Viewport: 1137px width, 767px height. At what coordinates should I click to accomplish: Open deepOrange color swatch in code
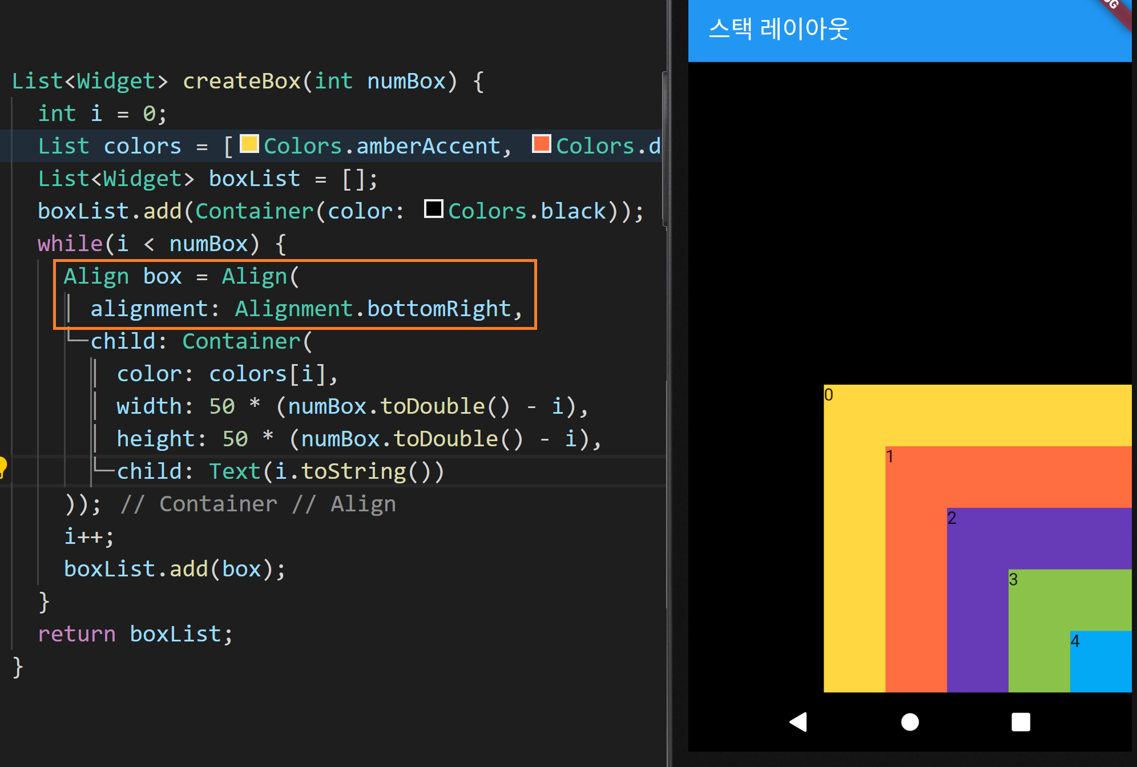pos(541,144)
